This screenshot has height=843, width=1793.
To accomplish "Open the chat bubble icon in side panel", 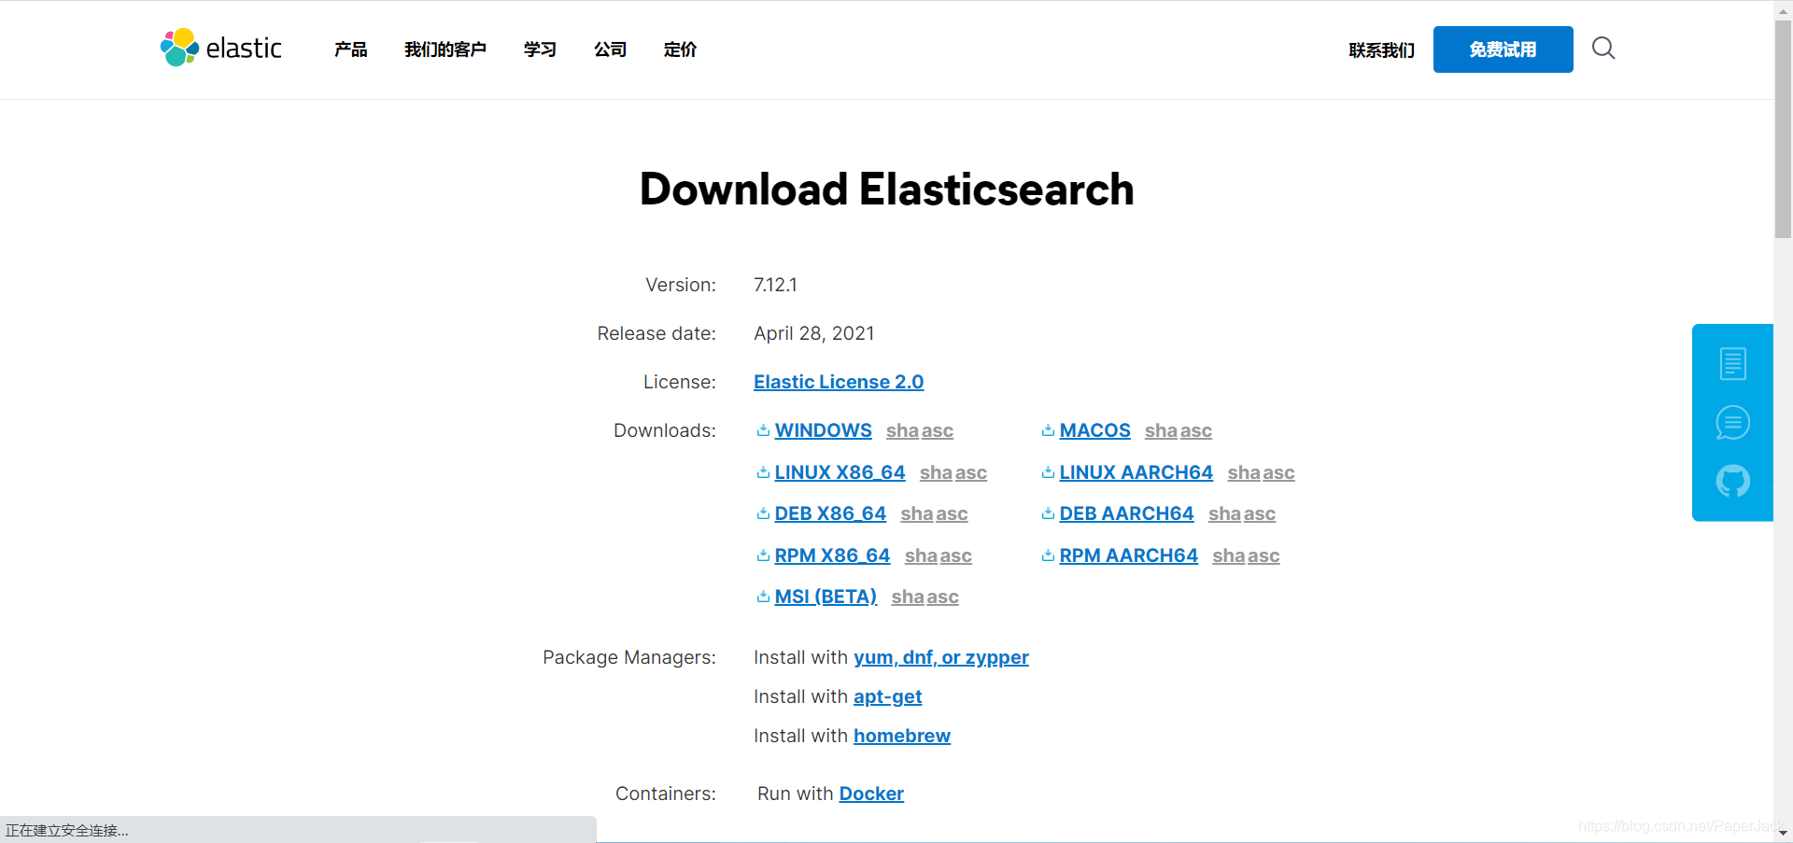I will [1733, 423].
